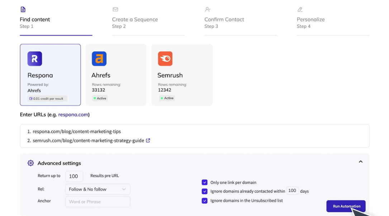Collapse Advanced settings with the chevron
Image resolution: width=389 pixels, height=216 pixels.
[x=360, y=162]
